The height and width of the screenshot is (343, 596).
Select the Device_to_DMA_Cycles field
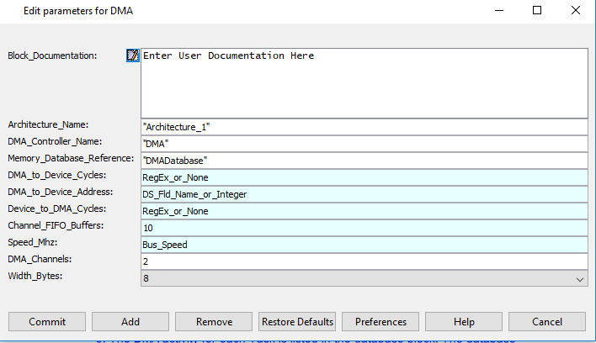pyautogui.click(x=364, y=211)
